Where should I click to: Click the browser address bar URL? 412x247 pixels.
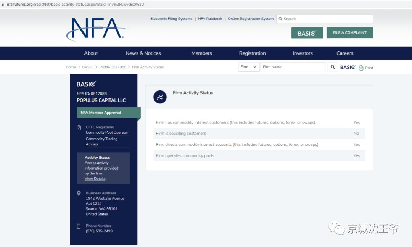76,5
